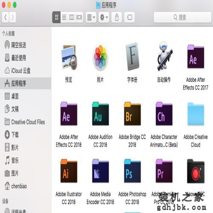The height and width of the screenshot is (213, 213).
Task: Select Downloads (下载) in sidebar
Action: click(x=26, y=135)
